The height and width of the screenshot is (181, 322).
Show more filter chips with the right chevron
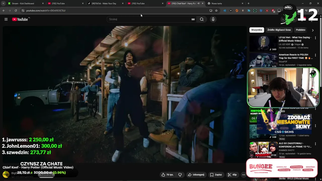(313, 30)
